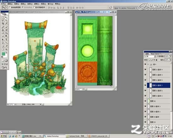Select the Healing Brush tool
This screenshot has width=173, height=138.
point(3,27)
